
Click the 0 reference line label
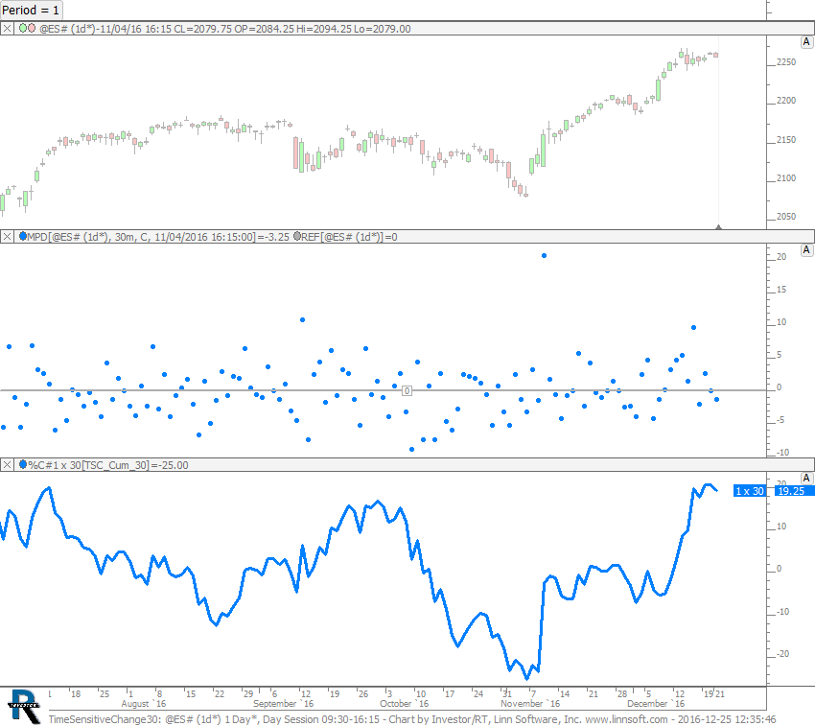click(407, 390)
